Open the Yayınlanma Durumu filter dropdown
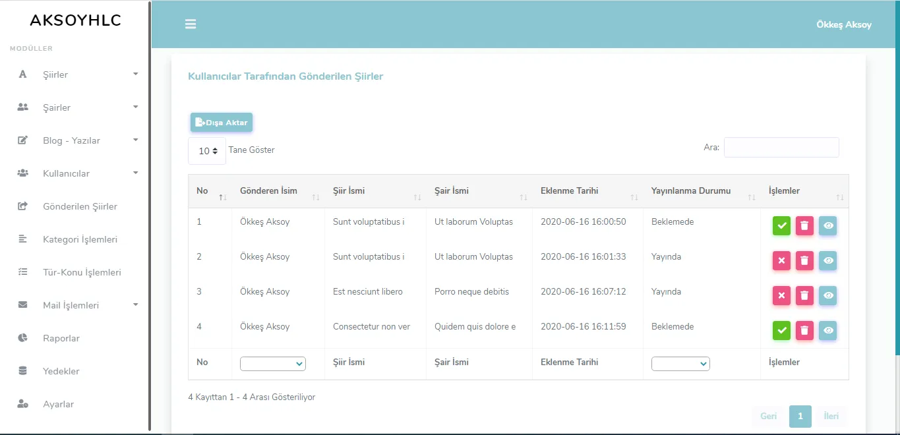This screenshot has width=900, height=435. (x=680, y=364)
